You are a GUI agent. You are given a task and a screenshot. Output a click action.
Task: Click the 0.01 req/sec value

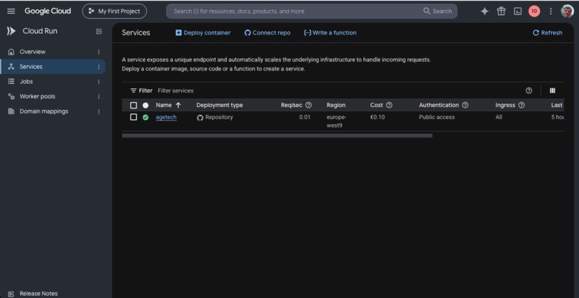click(305, 117)
